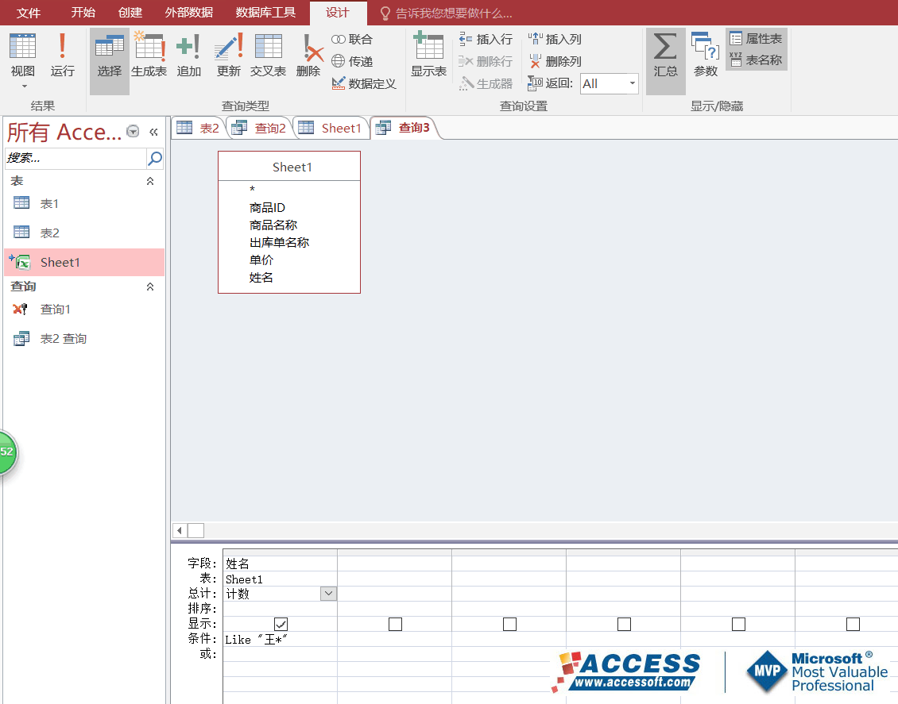898x704 pixels.
Task: Check the Show checkbox in third grid column
Action: [509, 625]
